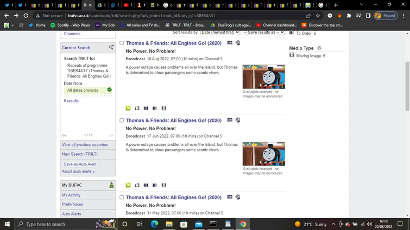Tick the checkbox for the 18 Aug 2022 result
Image resolution: width=410 pixels, height=230 pixels.
pos(122,43)
